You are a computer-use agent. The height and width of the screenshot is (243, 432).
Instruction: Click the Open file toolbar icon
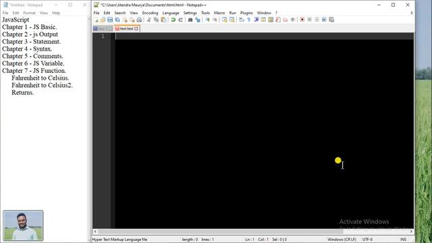coord(103,20)
